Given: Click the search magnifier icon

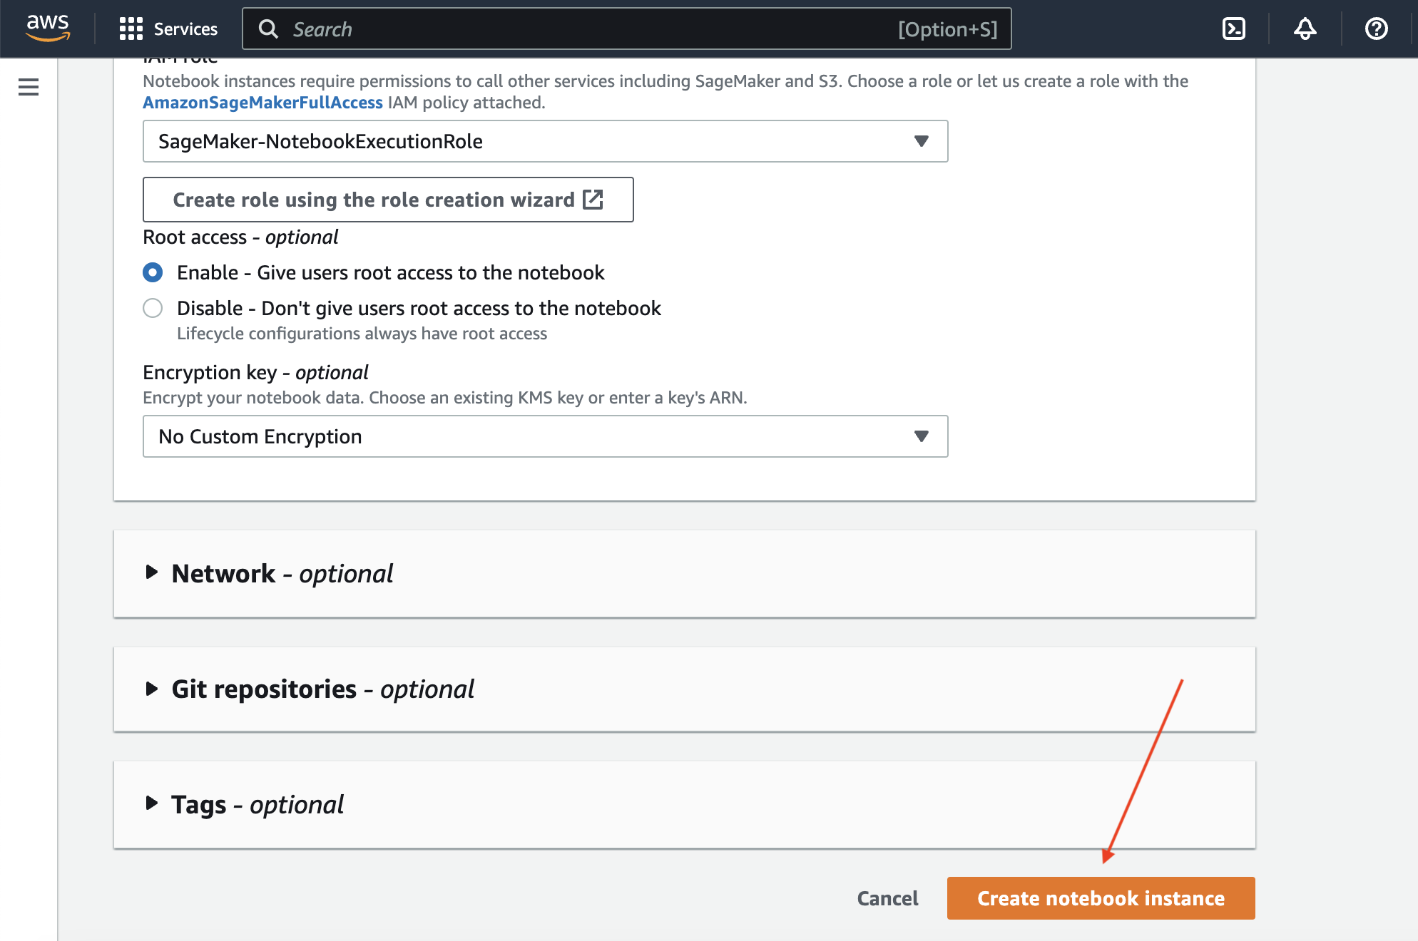Looking at the screenshot, I should [268, 29].
